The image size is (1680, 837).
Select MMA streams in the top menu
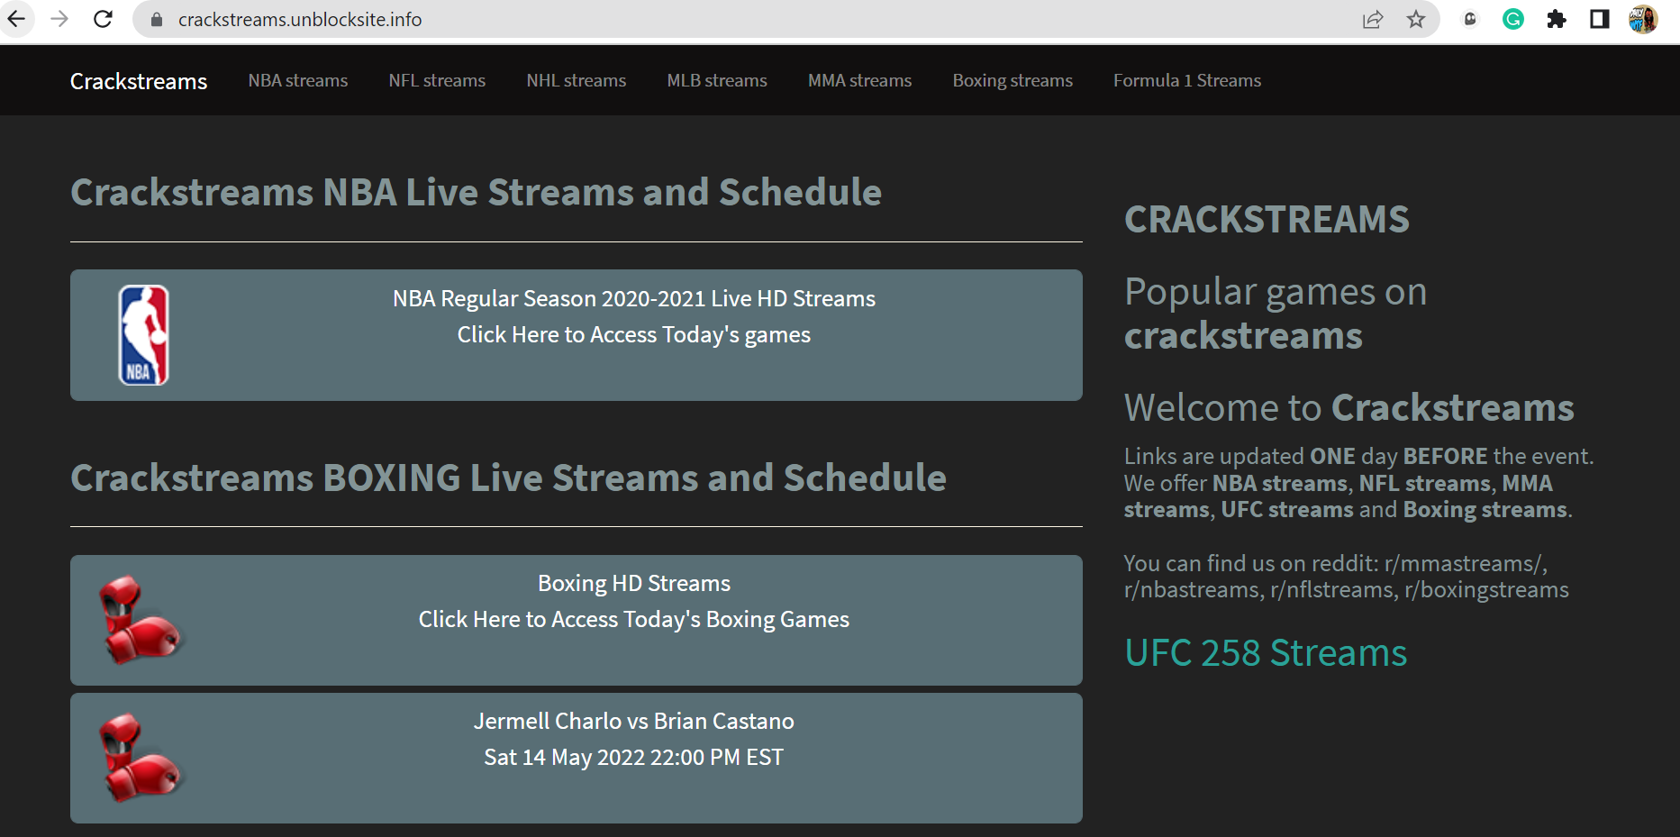858,80
